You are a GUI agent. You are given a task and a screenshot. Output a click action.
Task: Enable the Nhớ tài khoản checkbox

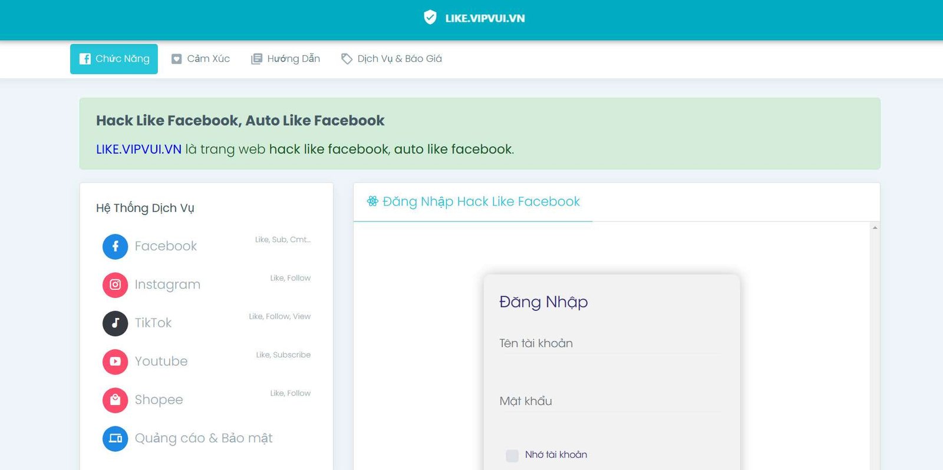512,455
